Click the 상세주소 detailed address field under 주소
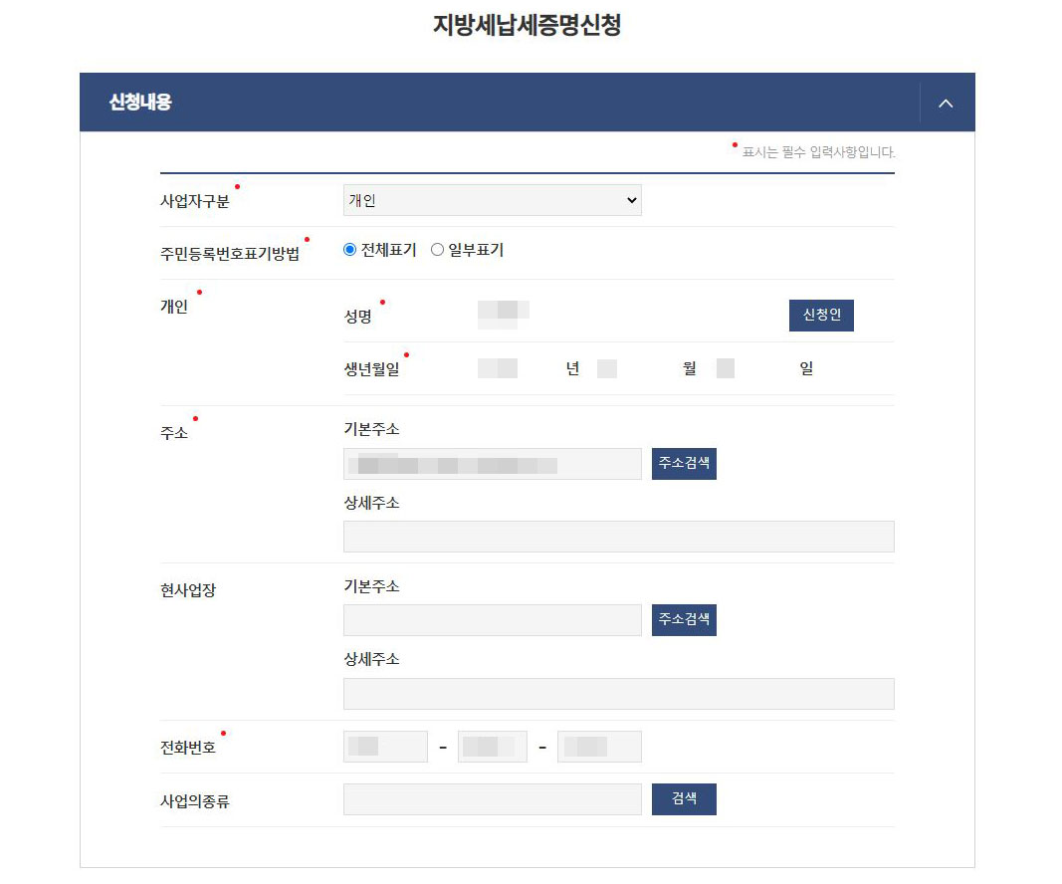Image resolution: width=1062 pixels, height=884 pixels. pos(619,536)
